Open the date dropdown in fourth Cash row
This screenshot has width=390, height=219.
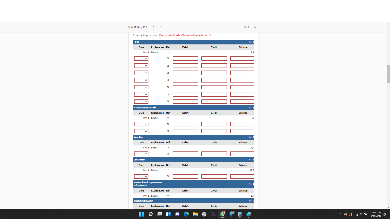pyautogui.click(x=141, y=80)
